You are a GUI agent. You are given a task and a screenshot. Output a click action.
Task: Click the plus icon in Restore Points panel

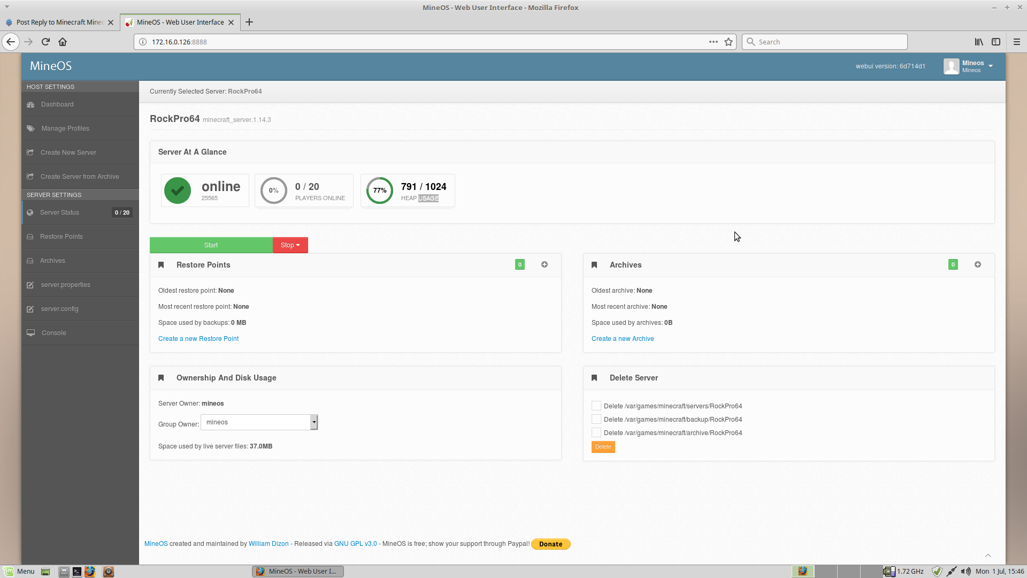tap(545, 264)
